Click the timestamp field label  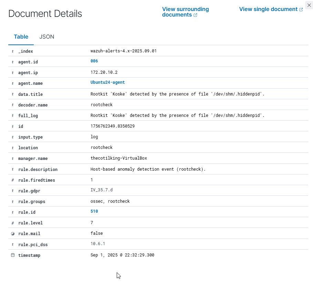[29, 255]
